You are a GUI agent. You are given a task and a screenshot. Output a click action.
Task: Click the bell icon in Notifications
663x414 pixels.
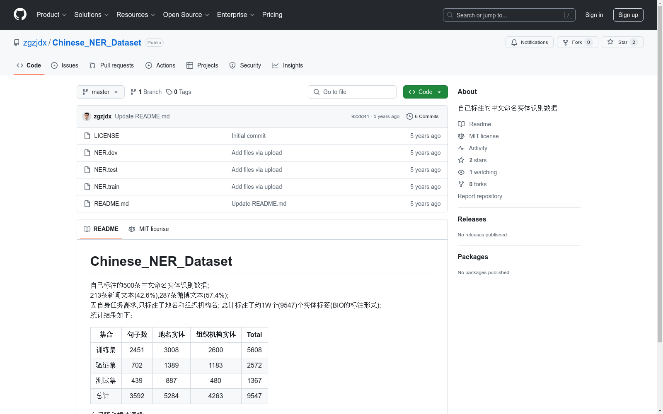[x=514, y=42]
